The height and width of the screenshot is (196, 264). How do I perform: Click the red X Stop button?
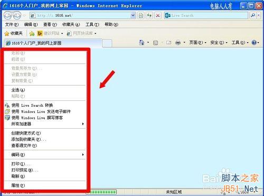pyautogui.click(x=158, y=15)
